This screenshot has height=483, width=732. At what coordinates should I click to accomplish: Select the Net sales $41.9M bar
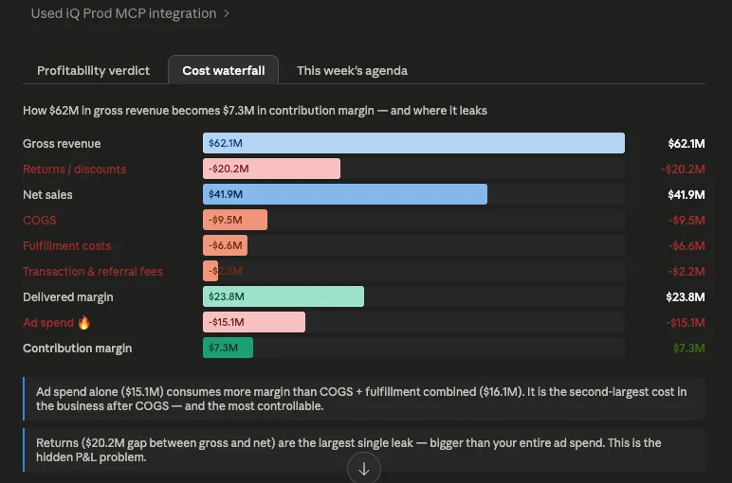point(344,194)
